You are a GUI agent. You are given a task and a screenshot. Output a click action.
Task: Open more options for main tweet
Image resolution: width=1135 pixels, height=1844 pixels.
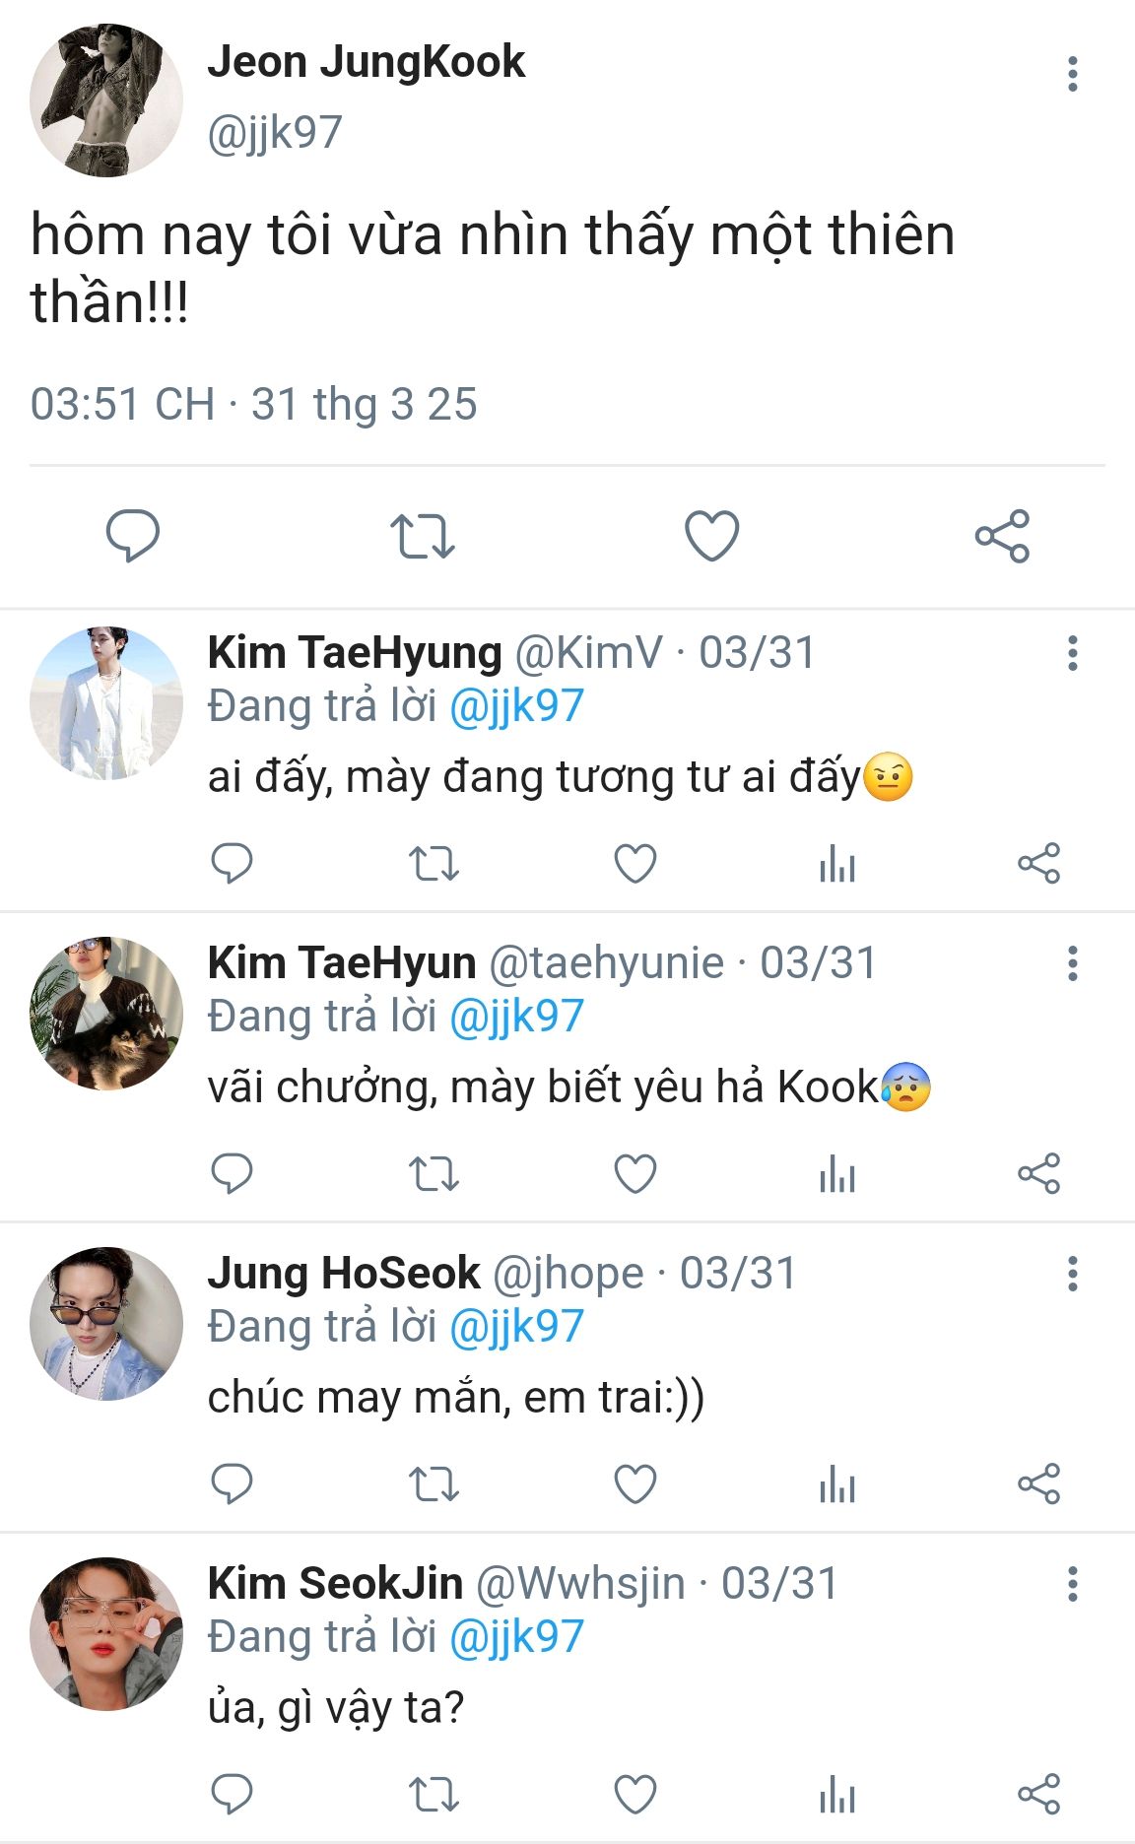pos(1072,75)
